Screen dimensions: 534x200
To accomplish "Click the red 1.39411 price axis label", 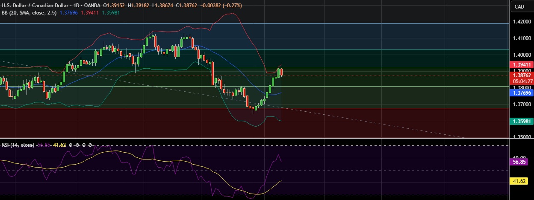I will [x=521, y=64].
